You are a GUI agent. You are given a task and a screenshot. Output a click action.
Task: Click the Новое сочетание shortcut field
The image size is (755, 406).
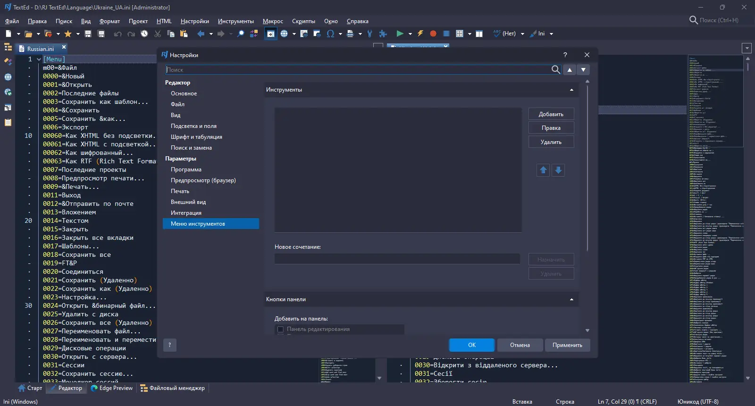tap(397, 259)
